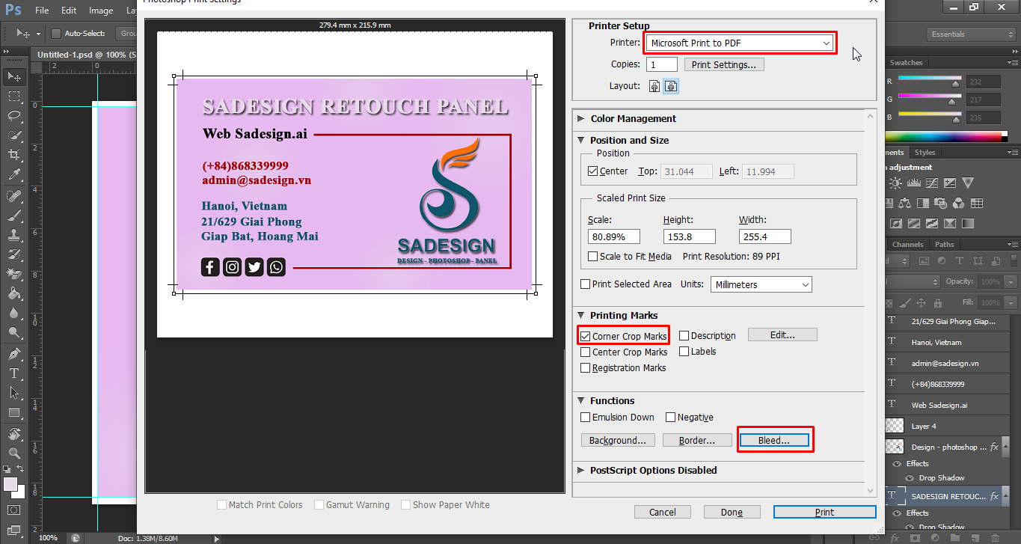Add a Levels adjustment
The image size is (1021, 544).
click(913, 183)
